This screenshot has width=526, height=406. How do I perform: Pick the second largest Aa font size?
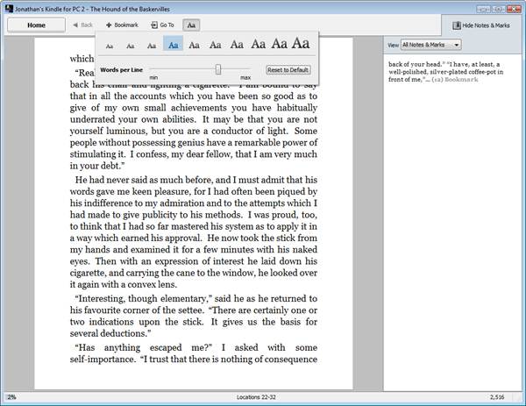(279, 43)
